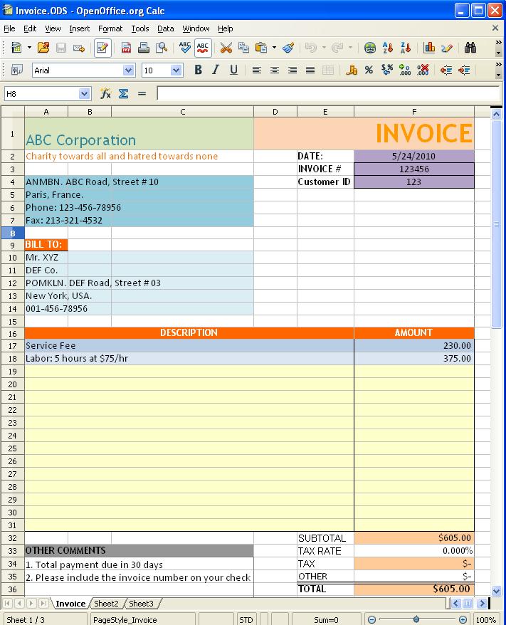The width and height of the screenshot is (506, 625).
Task: Sort Ascending A-Z icon
Action: pos(387,48)
